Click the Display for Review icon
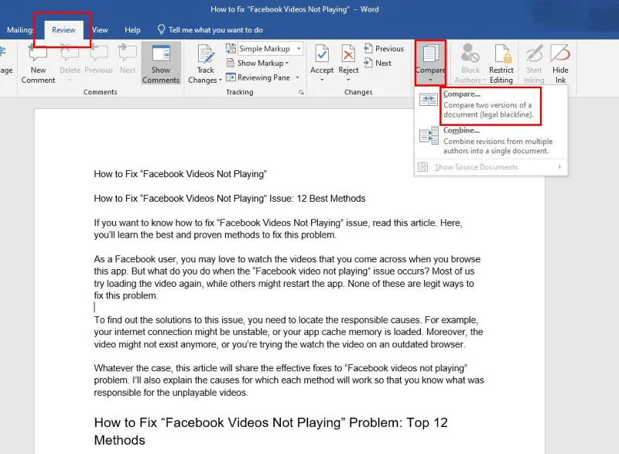 point(231,49)
